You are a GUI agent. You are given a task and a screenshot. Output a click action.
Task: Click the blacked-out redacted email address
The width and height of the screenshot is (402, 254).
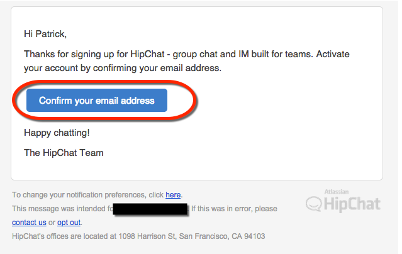pos(150,209)
